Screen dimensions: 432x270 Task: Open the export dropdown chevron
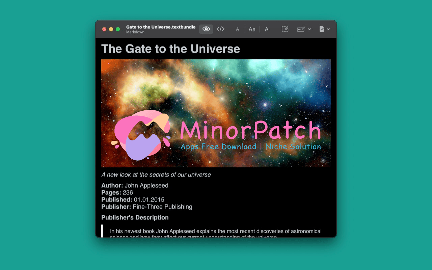point(328,29)
